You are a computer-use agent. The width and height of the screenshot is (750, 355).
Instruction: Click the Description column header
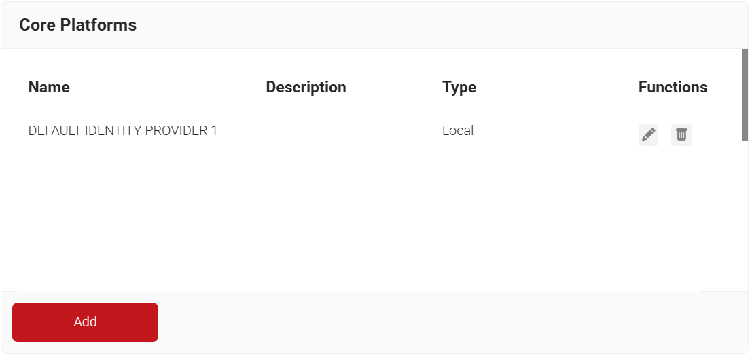[x=306, y=87]
